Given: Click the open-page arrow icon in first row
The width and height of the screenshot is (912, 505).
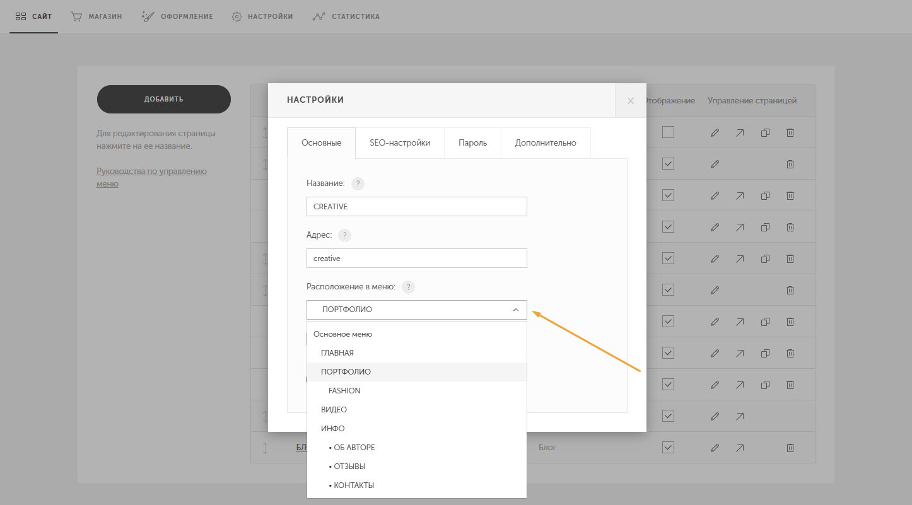Looking at the screenshot, I should click(x=739, y=133).
